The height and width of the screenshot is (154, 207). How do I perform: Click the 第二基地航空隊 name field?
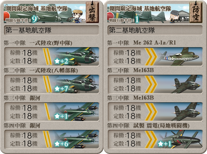(x=155, y=30)
